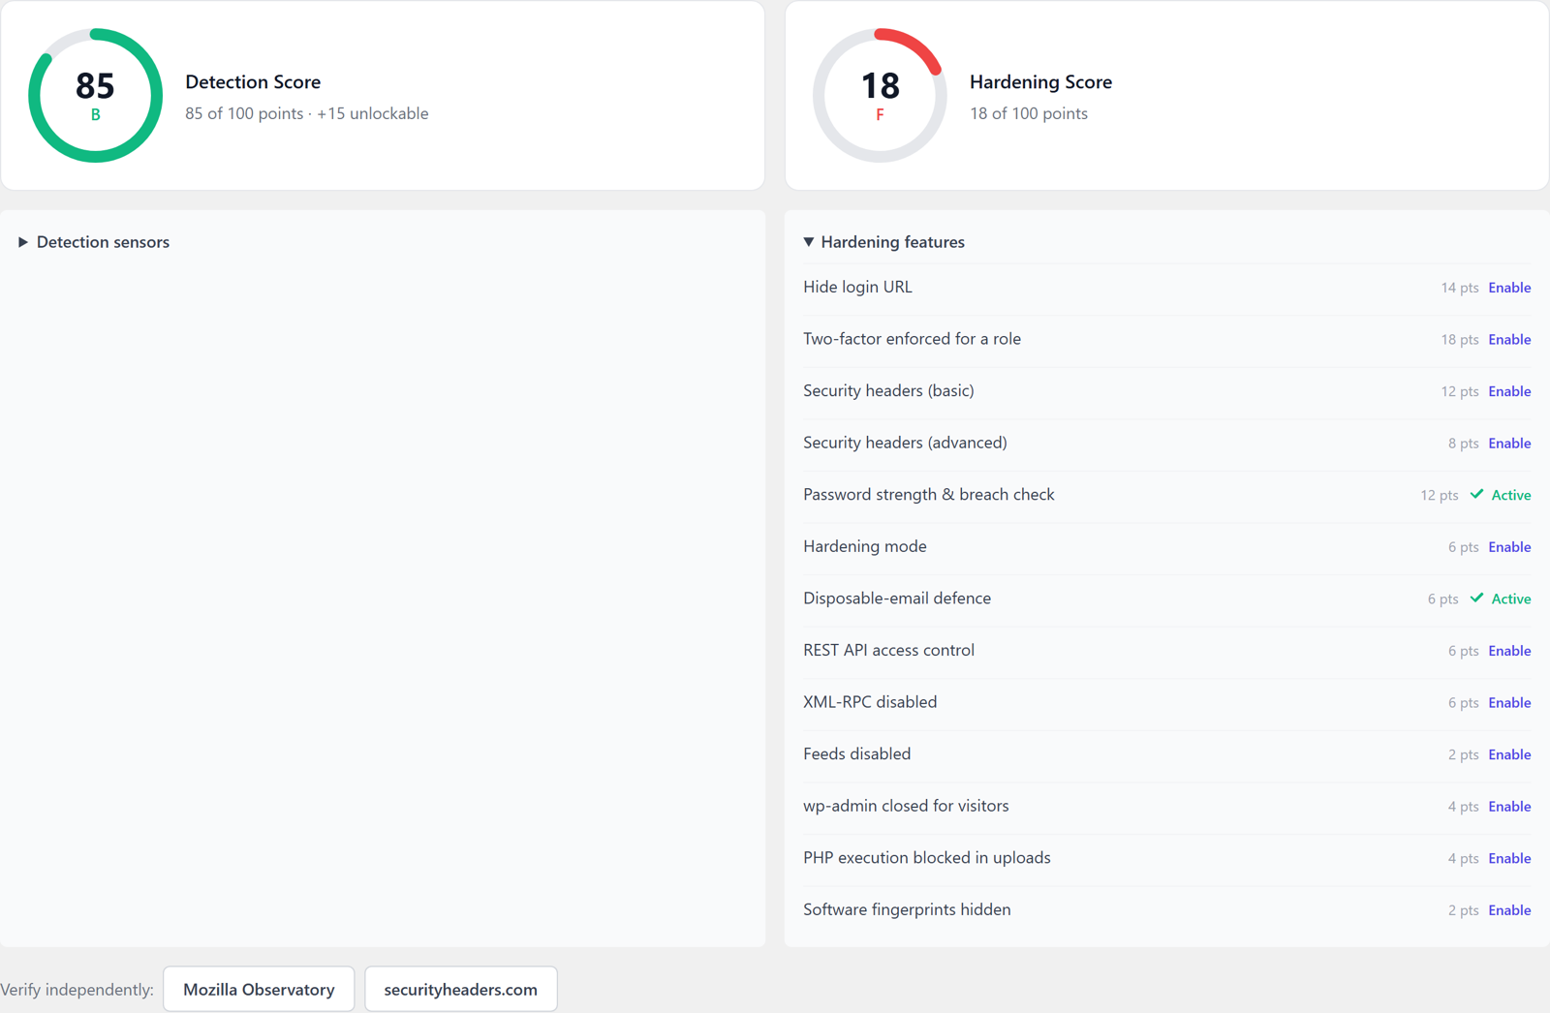The image size is (1550, 1013).
Task: Click 'Verify independently:' label
Action: click(x=77, y=990)
